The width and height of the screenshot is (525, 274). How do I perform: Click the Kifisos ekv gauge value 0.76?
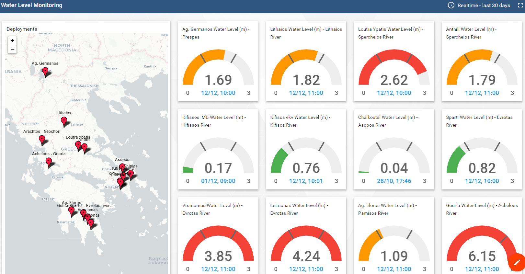(x=306, y=168)
